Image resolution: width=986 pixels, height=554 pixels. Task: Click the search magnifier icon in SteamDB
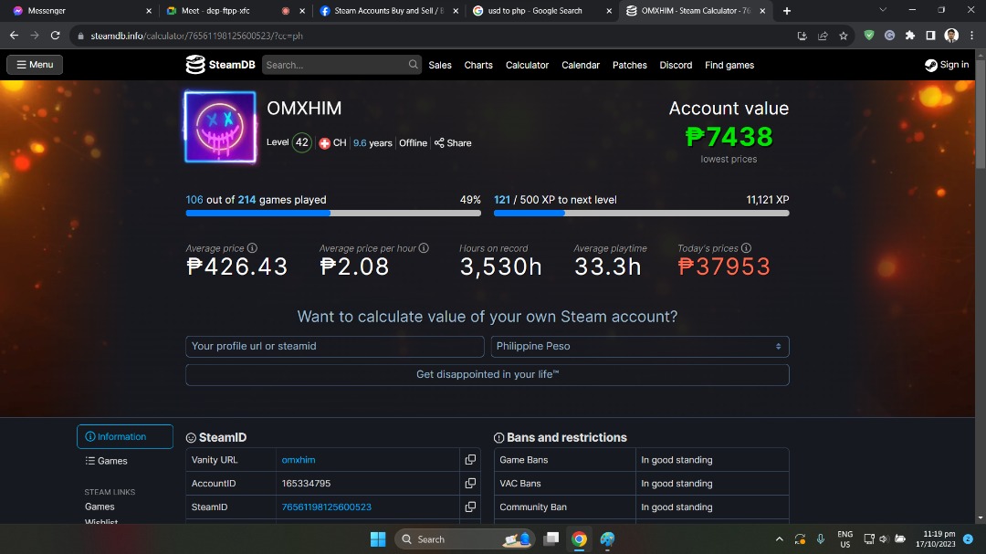point(414,64)
